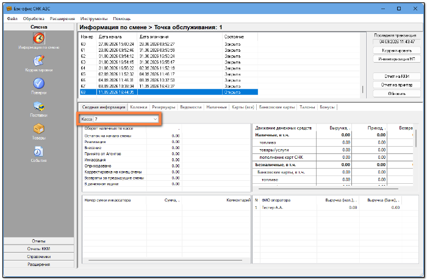The width and height of the screenshot is (427, 280).
Task: Select shift row number 64
Action: tap(169, 68)
